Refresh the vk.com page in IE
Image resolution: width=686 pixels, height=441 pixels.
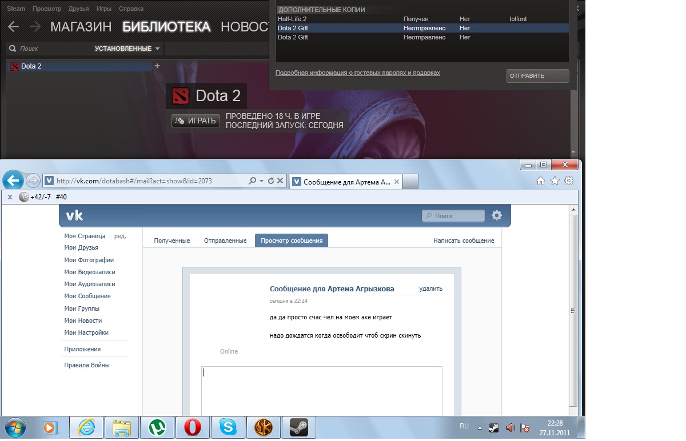(271, 181)
